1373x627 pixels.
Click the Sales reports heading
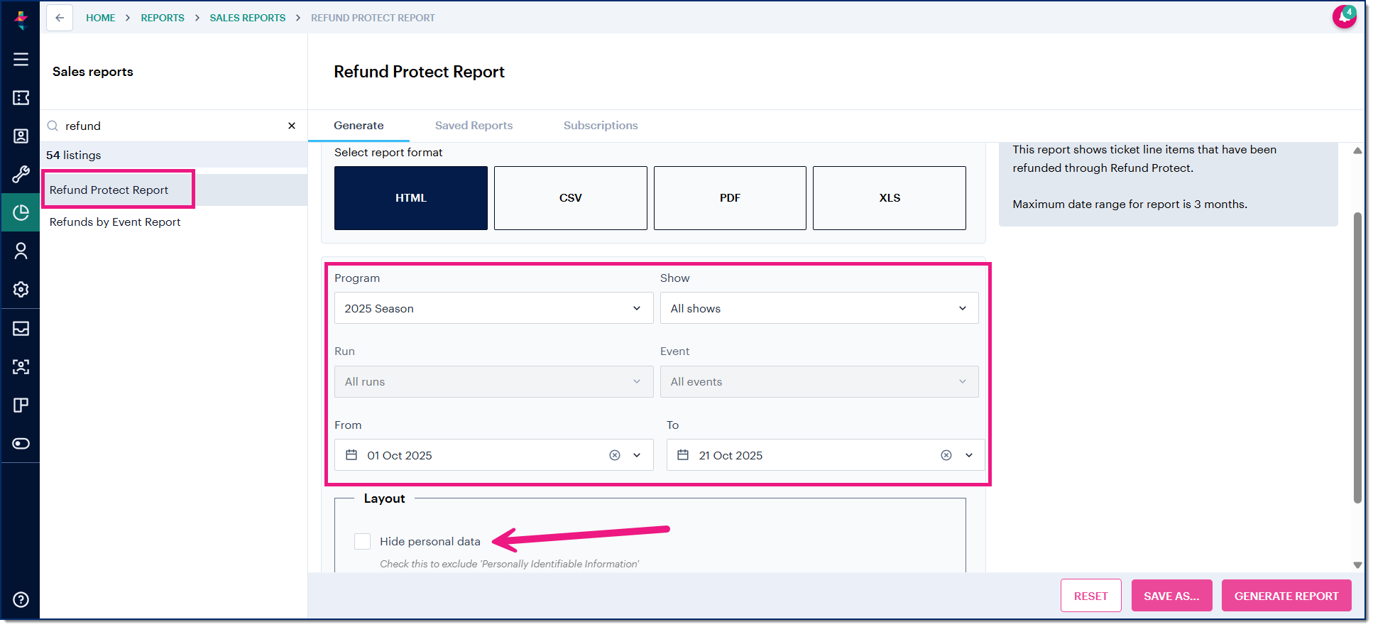coord(93,72)
